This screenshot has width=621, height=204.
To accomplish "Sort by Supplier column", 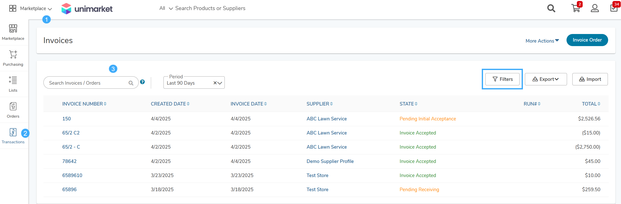I will [x=320, y=104].
